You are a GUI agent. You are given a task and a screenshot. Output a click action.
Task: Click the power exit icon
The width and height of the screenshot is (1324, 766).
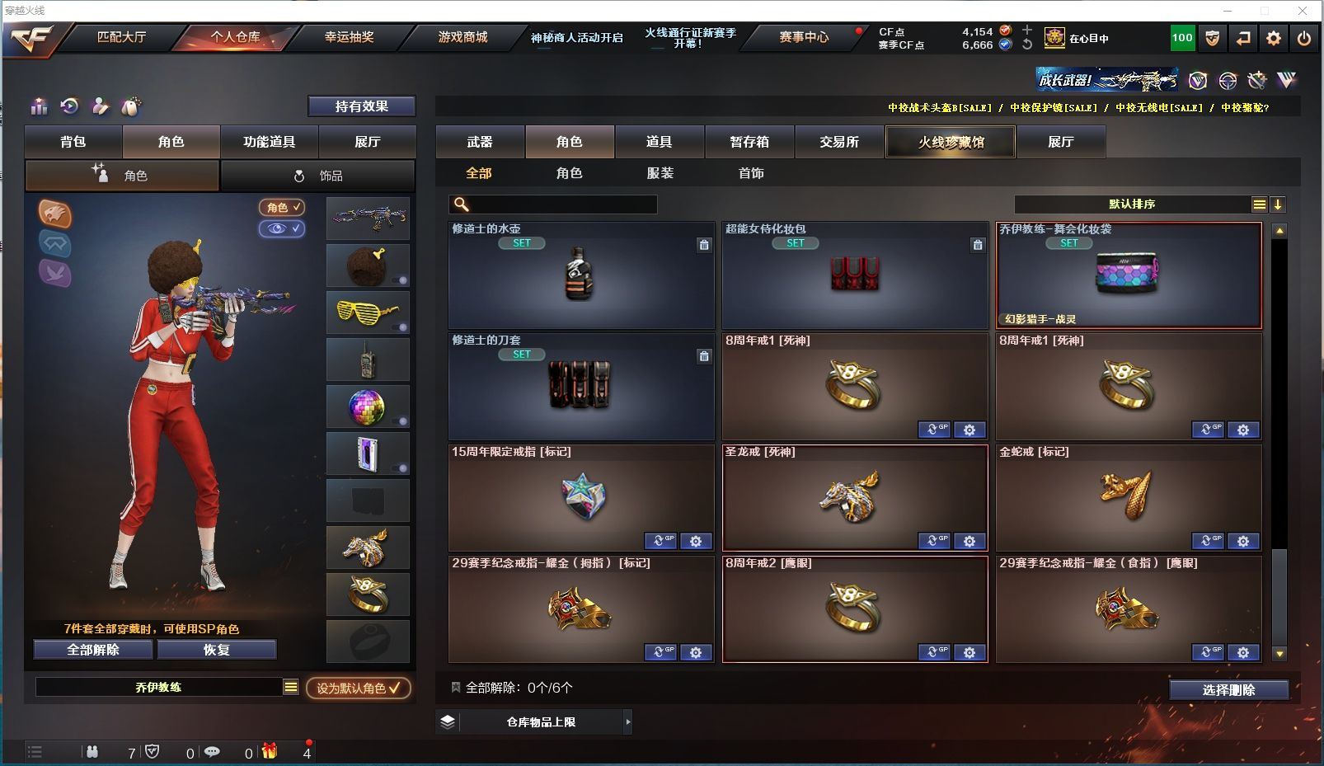tap(1304, 38)
